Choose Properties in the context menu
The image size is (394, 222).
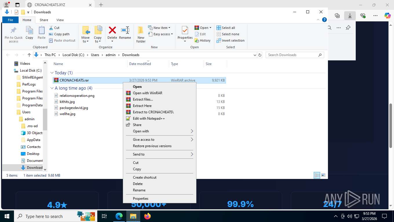pyautogui.click(x=159, y=199)
